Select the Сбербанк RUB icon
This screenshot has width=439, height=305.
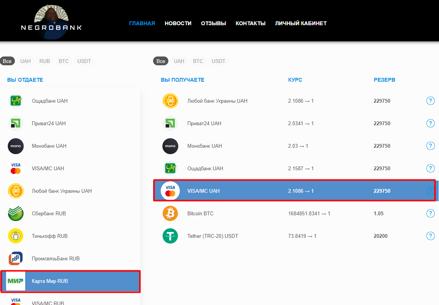[x=16, y=213]
